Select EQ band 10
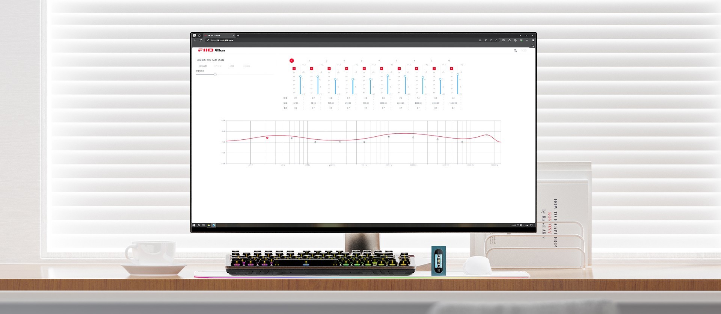The width and height of the screenshot is (721, 314). coord(449,60)
